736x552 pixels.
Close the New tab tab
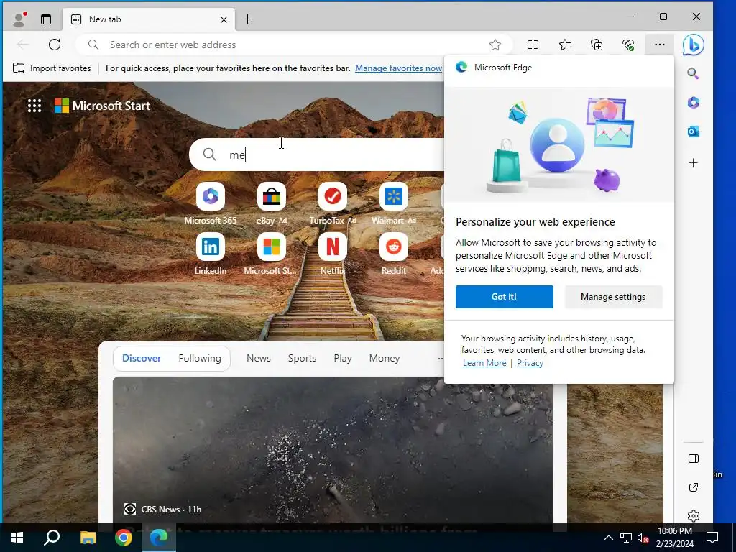(224, 19)
